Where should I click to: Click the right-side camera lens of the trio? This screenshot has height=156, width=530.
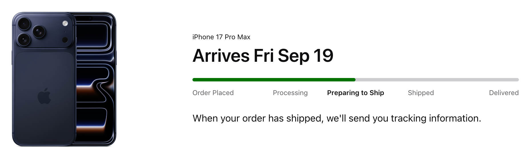[38, 32]
